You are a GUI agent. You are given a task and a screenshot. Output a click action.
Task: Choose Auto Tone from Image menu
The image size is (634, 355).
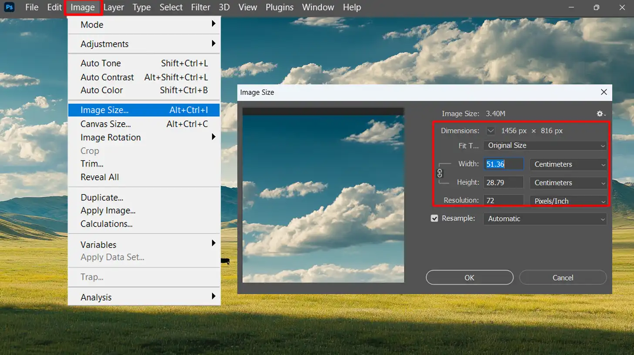[144, 64]
